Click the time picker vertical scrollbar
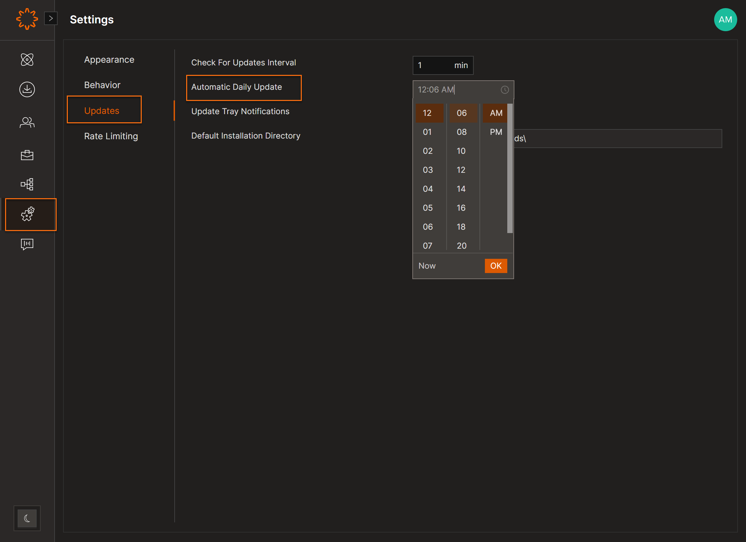The width and height of the screenshot is (746, 542). click(510, 168)
